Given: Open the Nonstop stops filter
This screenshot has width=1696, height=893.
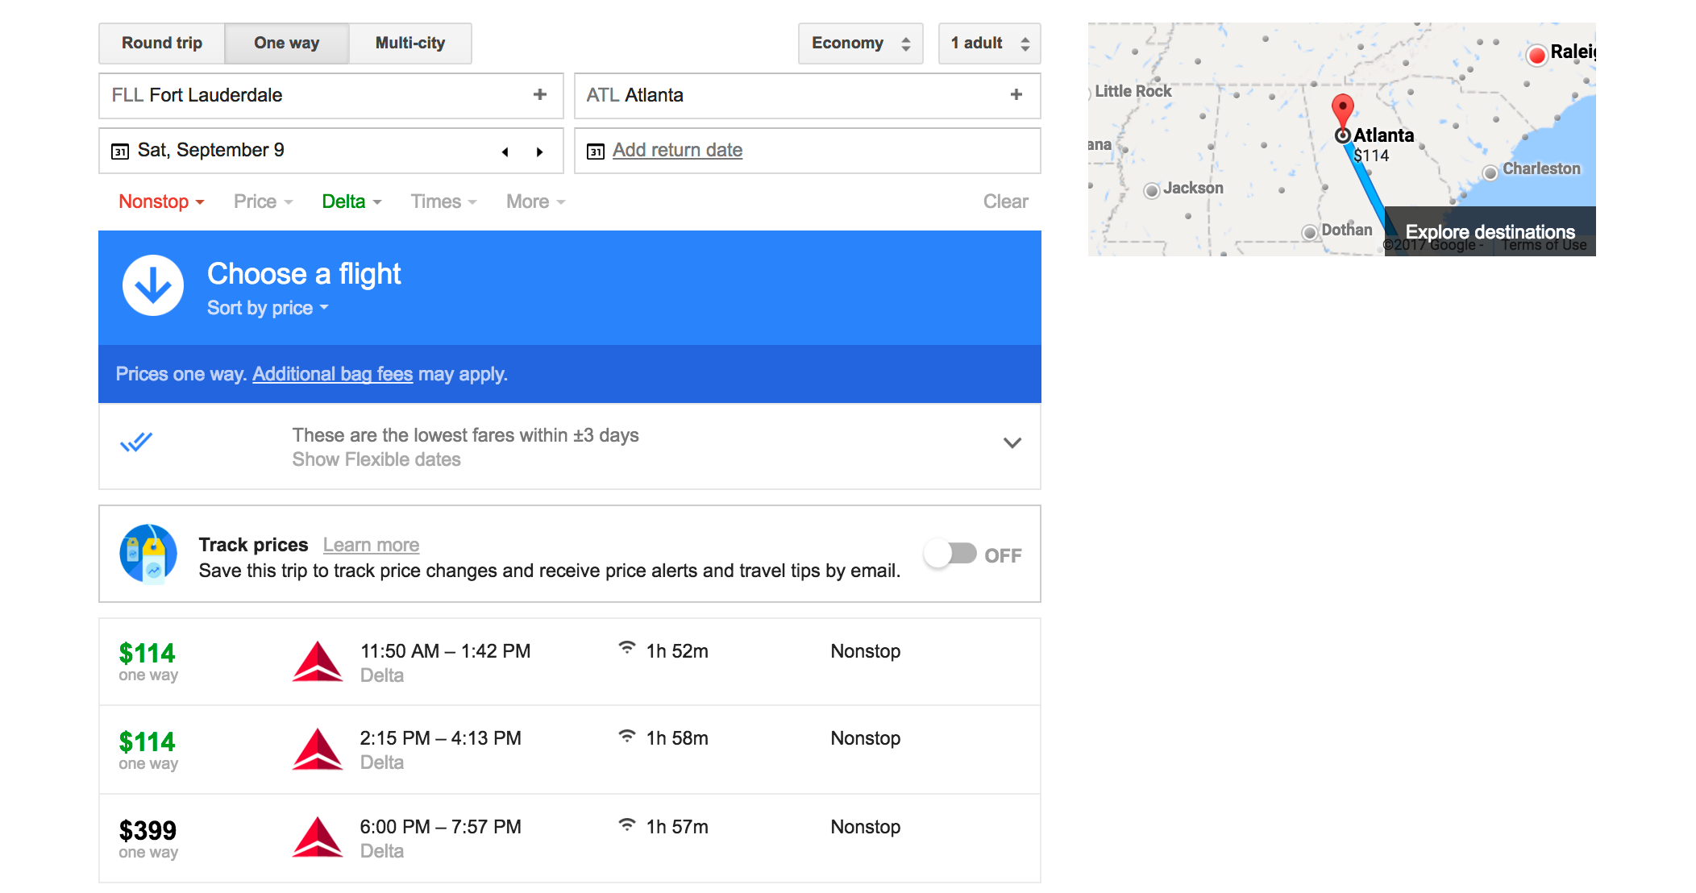Looking at the screenshot, I should tap(160, 201).
